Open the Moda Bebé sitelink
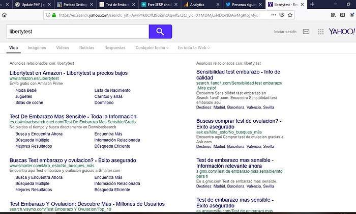Image resolution: width=356 pixels, height=214 pixels. [x=26, y=90]
